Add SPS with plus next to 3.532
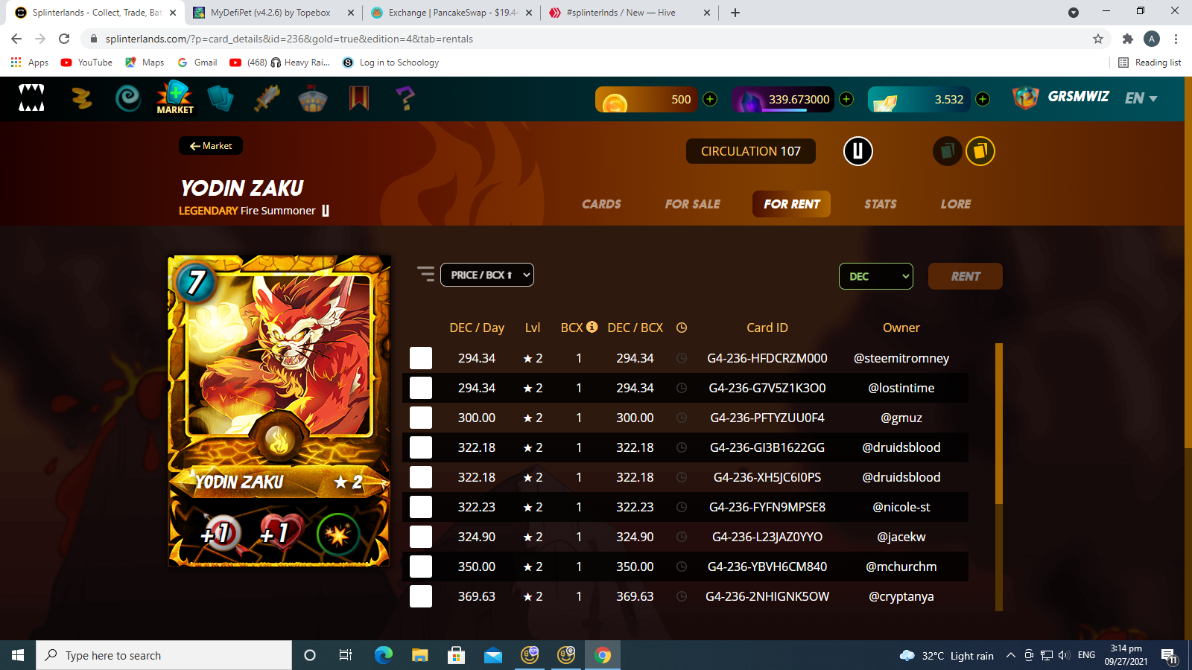This screenshot has width=1192, height=670. [x=983, y=99]
